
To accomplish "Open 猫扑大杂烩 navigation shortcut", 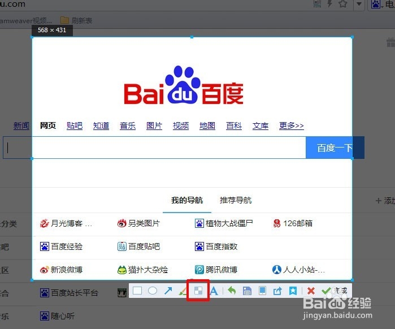I will [x=142, y=270].
